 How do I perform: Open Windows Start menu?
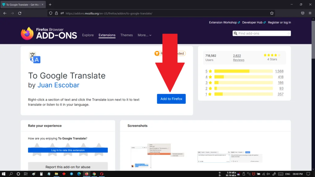[3, 174]
